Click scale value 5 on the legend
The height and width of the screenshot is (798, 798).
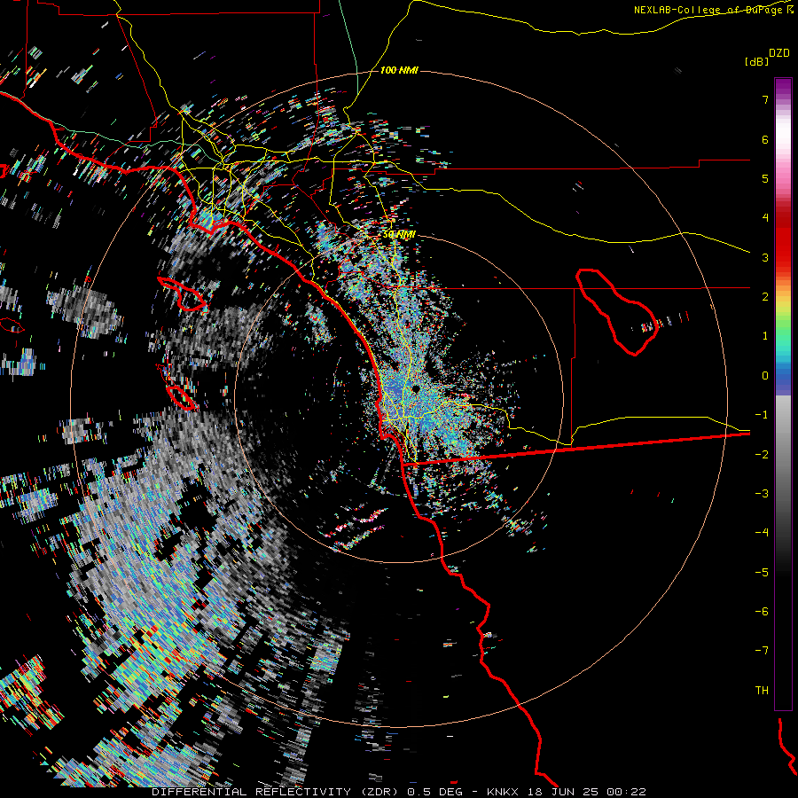765,178
